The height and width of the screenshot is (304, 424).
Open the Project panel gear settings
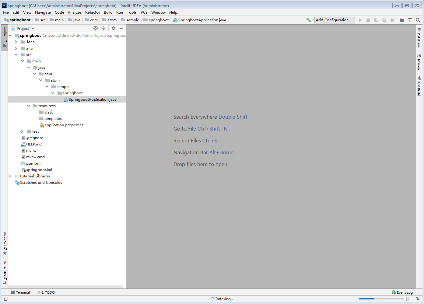(x=114, y=28)
